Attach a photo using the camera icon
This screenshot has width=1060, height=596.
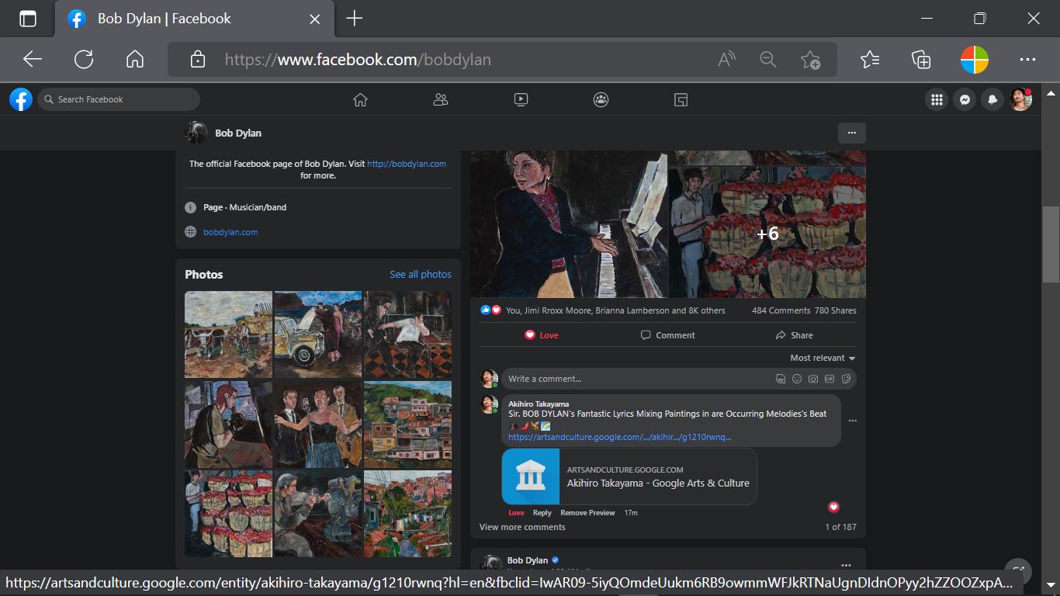813,379
